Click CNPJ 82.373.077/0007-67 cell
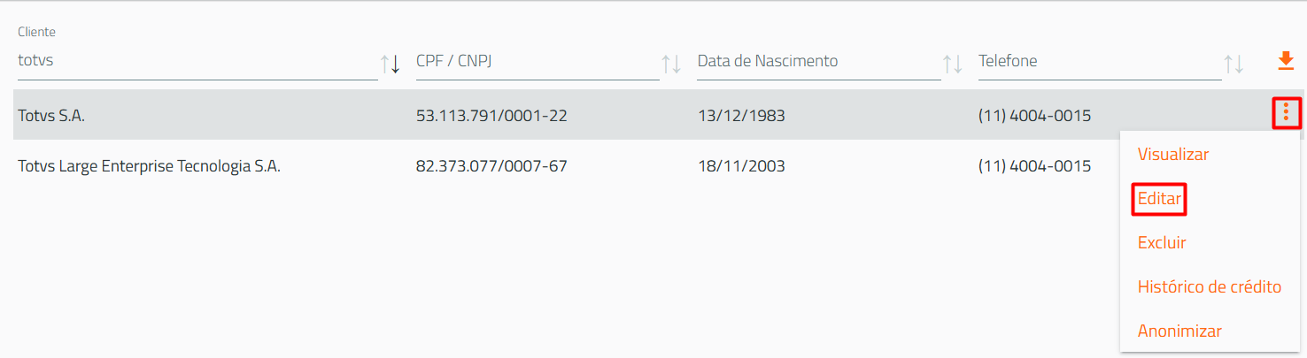 point(491,166)
